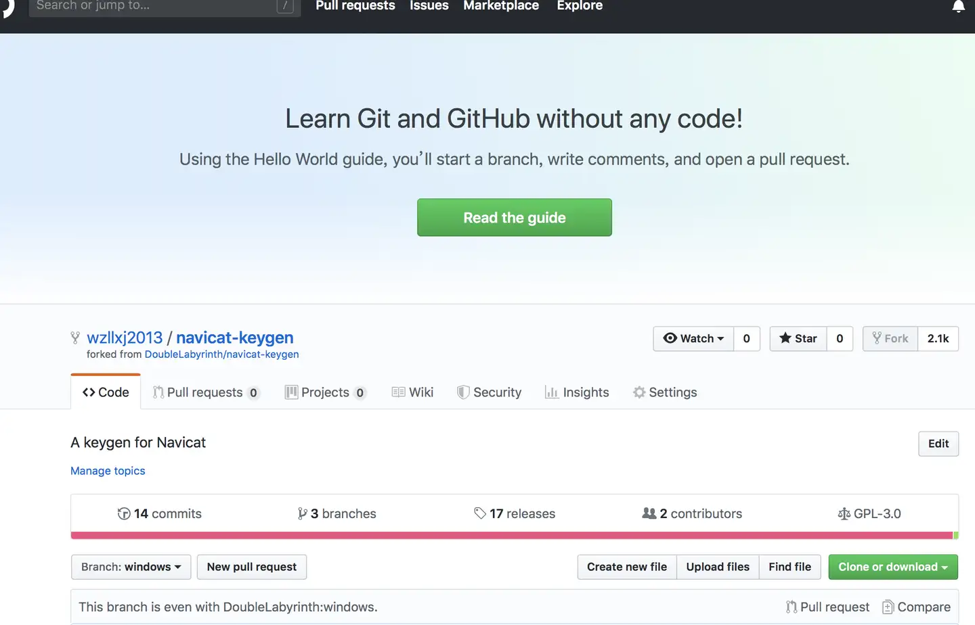Image resolution: width=975 pixels, height=625 pixels.
Task: Click the compare document icon
Action: click(888, 607)
